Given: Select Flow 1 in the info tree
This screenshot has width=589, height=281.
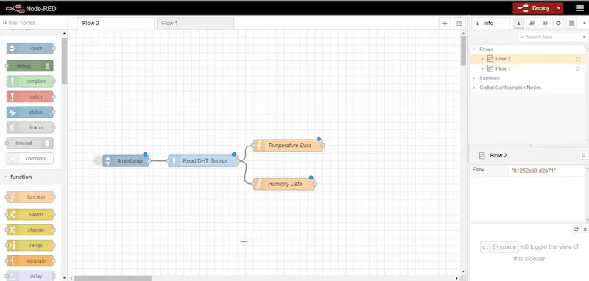Looking at the screenshot, I should pos(527,68).
